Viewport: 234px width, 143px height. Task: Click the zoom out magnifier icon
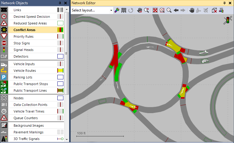(x=169, y=10)
